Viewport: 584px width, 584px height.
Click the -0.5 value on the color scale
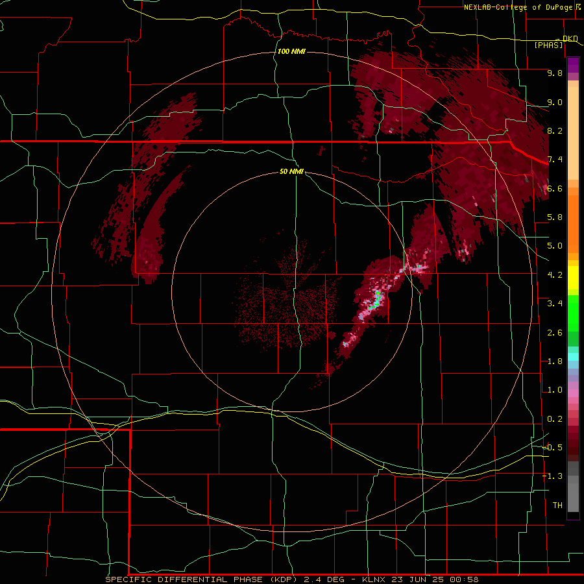point(552,448)
